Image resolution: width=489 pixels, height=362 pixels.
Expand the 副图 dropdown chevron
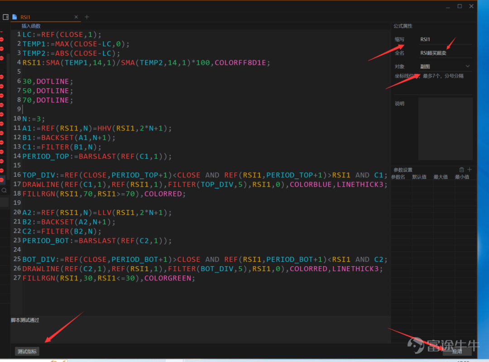point(467,66)
